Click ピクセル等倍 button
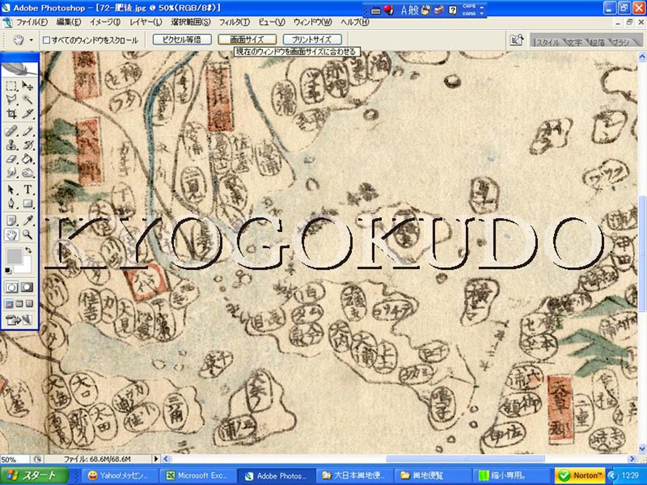Screen dimensions: 647x485 (182, 40)
